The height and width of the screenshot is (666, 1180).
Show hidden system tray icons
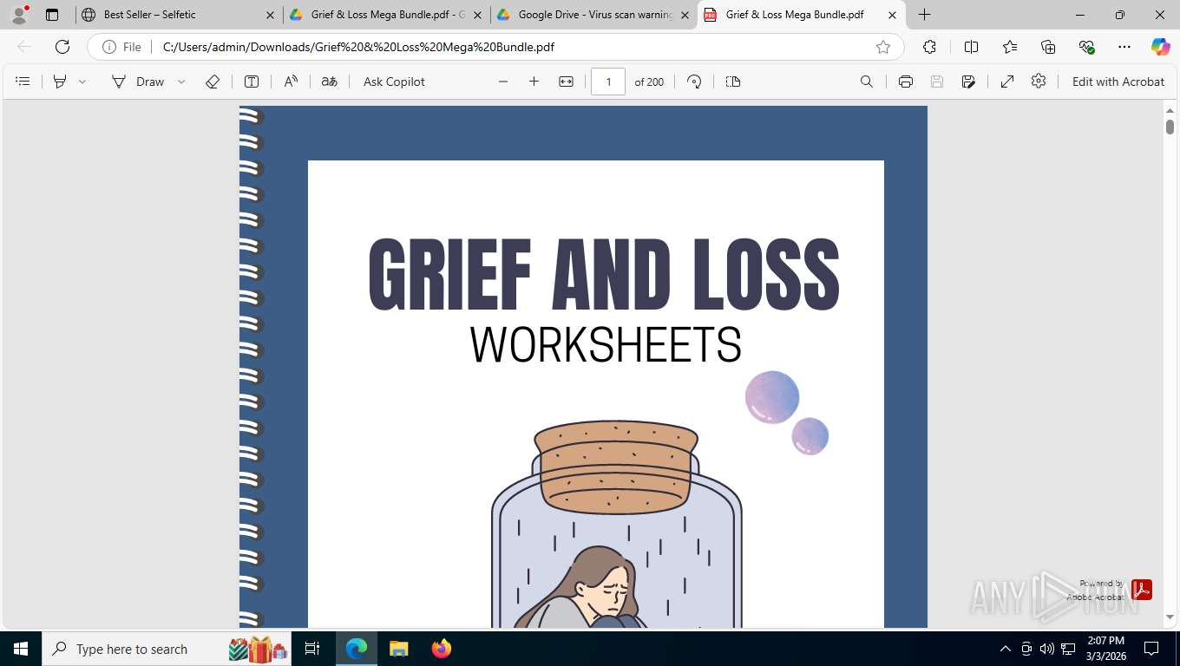[x=1006, y=649]
